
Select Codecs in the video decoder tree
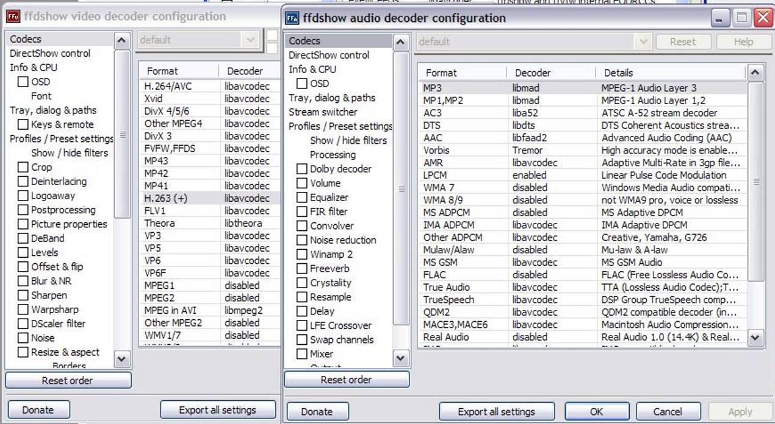[26, 39]
